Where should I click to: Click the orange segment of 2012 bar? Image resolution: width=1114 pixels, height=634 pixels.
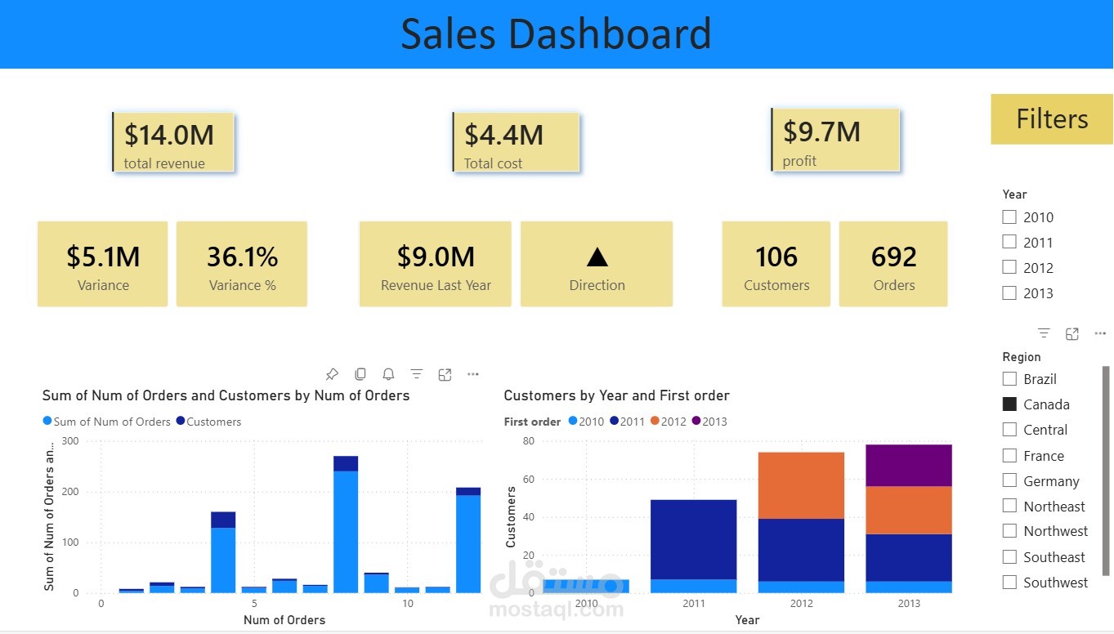click(802, 485)
